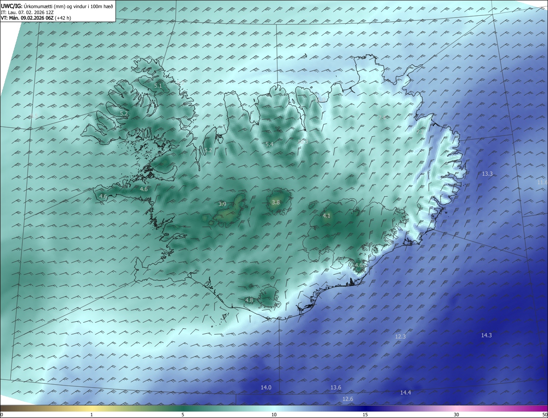
Task: Click the 4.1 value on Vatnajökull glacier
Action: (326, 216)
